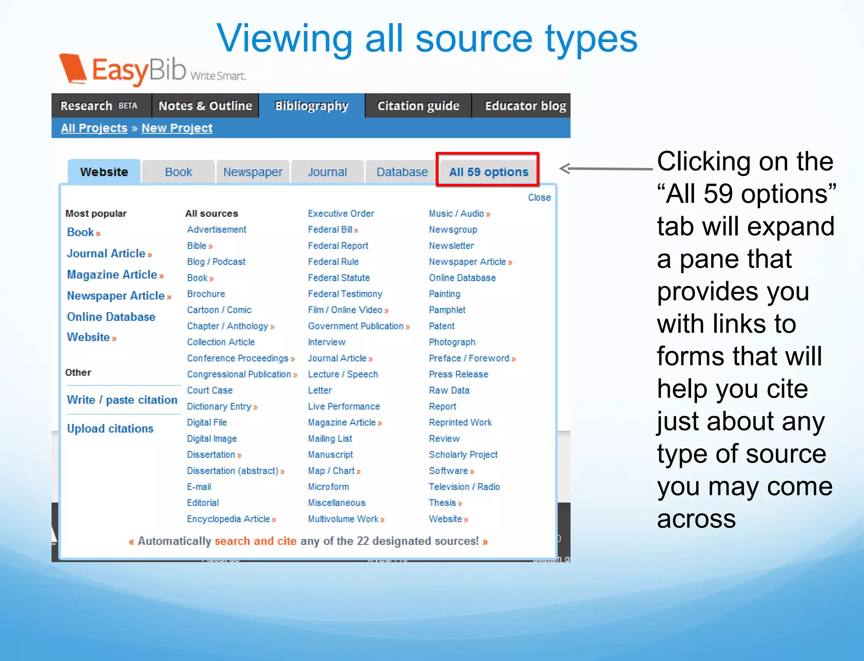Select Executive Order source type

coord(341,213)
